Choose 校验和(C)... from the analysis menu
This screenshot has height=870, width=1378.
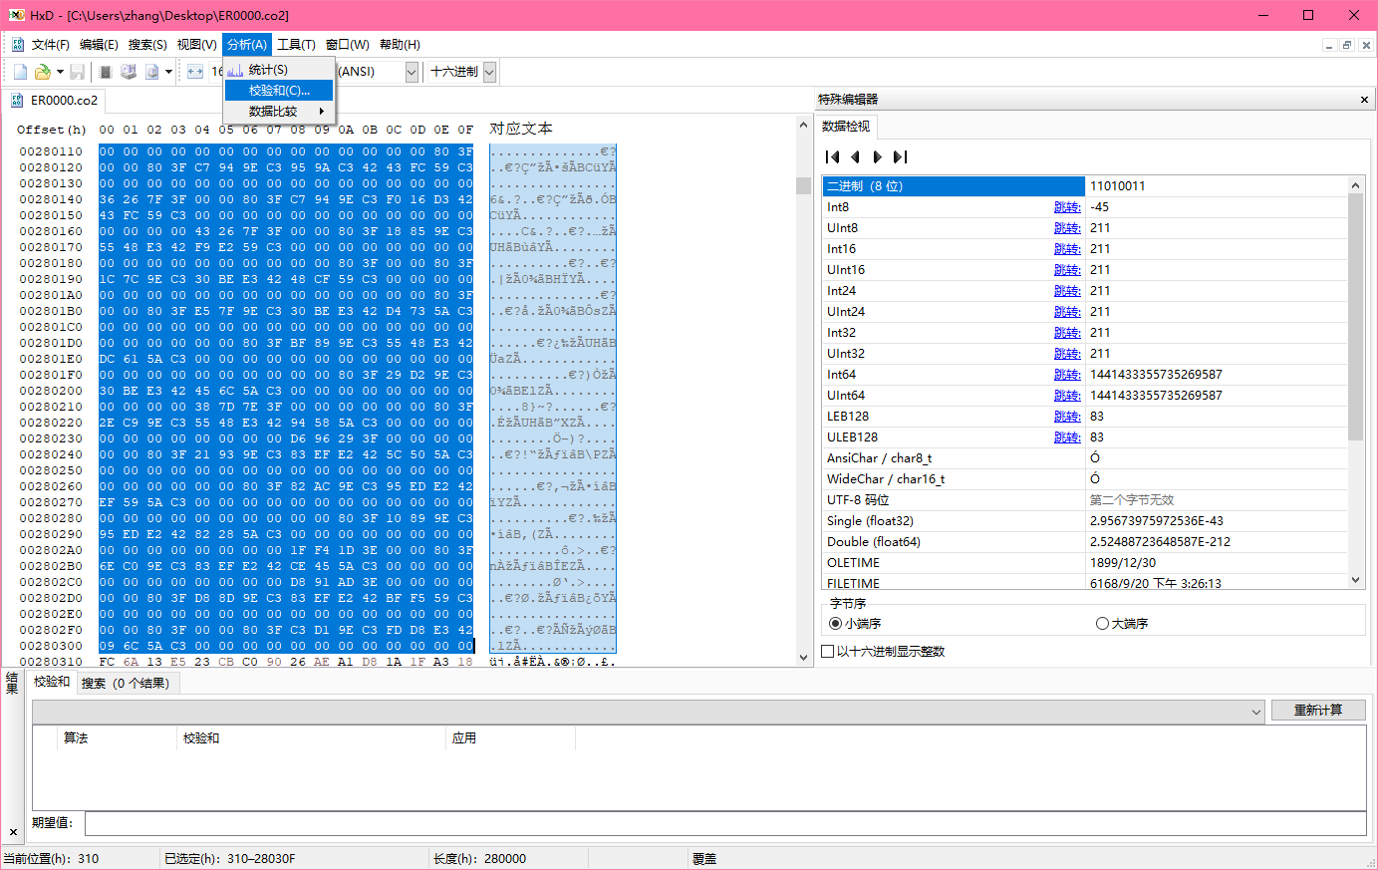coord(279,91)
